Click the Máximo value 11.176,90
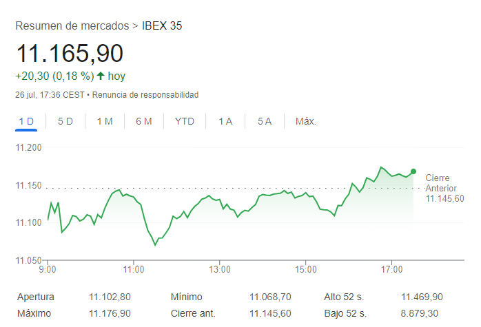This screenshot has height=327, width=481. pyautogui.click(x=110, y=313)
